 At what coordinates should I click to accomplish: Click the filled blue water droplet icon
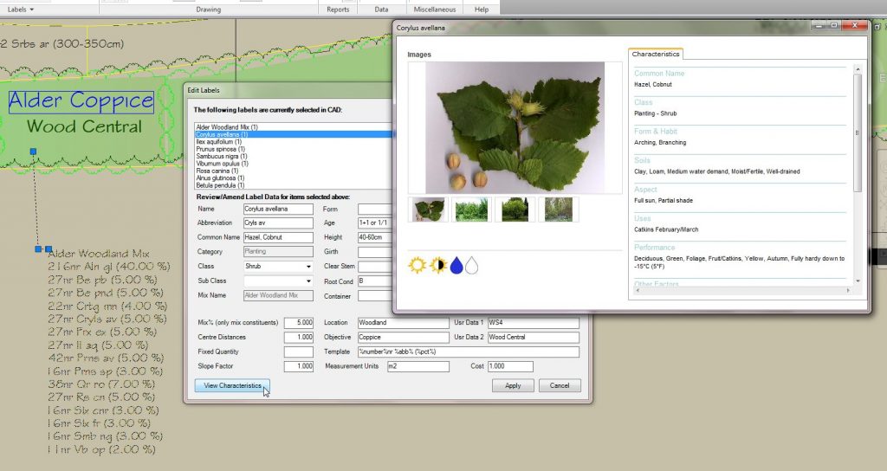coord(456,266)
